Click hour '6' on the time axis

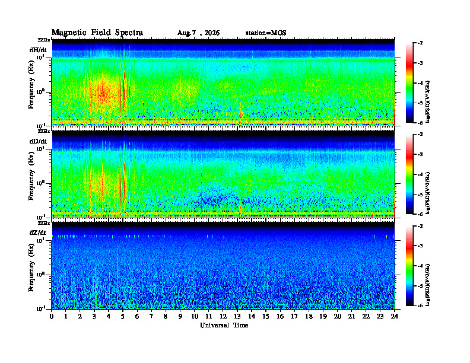[137, 316]
